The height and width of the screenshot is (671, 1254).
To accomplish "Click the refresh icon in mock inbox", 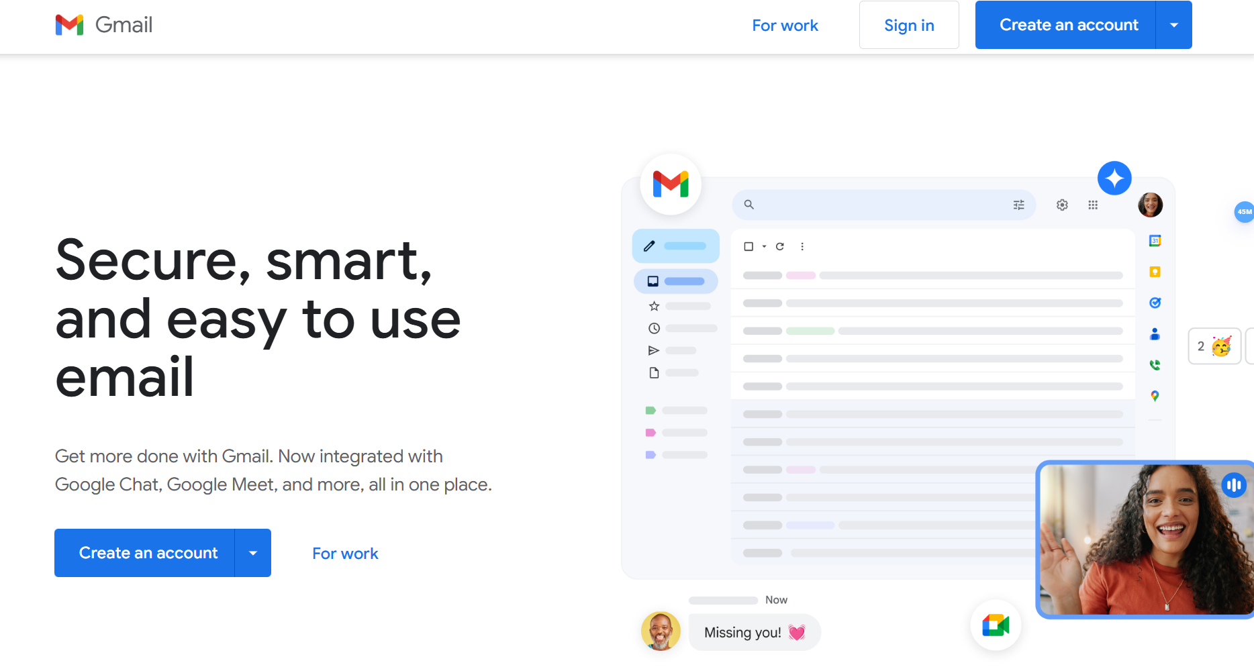I will [780, 246].
